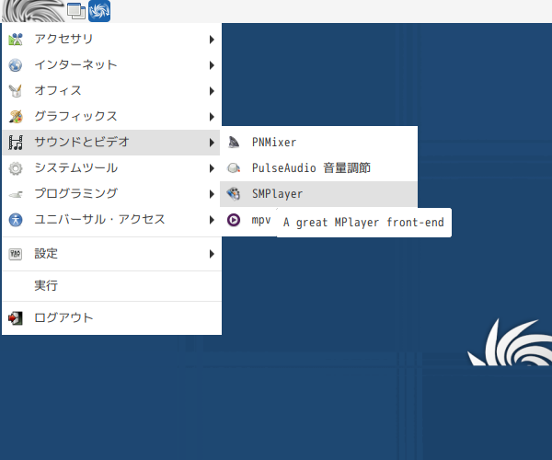Click the プログラミング category icon
Image resolution: width=552 pixels, height=460 pixels.
tap(16, 194)
